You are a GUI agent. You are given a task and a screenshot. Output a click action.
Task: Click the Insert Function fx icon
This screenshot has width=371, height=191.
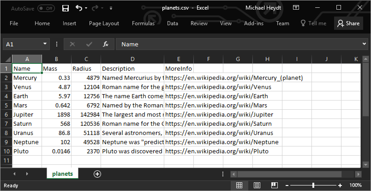pos(106,44)
